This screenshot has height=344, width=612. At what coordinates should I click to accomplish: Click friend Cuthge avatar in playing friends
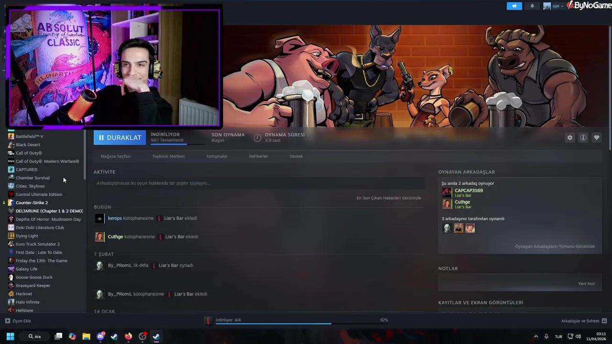click(447, 204)
